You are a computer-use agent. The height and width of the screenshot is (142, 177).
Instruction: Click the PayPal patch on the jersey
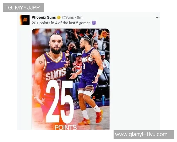(63, 61)
